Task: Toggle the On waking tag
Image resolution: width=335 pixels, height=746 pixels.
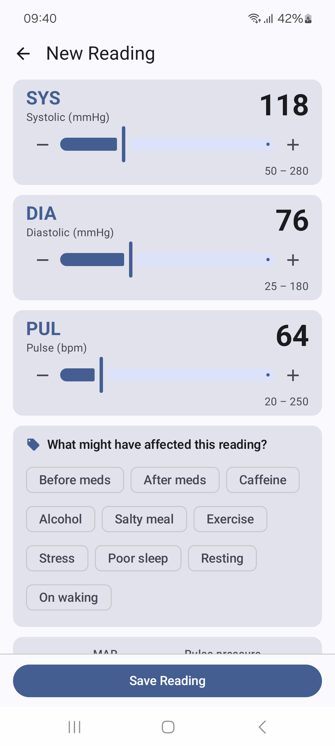Action: click(x=69, y=597)
